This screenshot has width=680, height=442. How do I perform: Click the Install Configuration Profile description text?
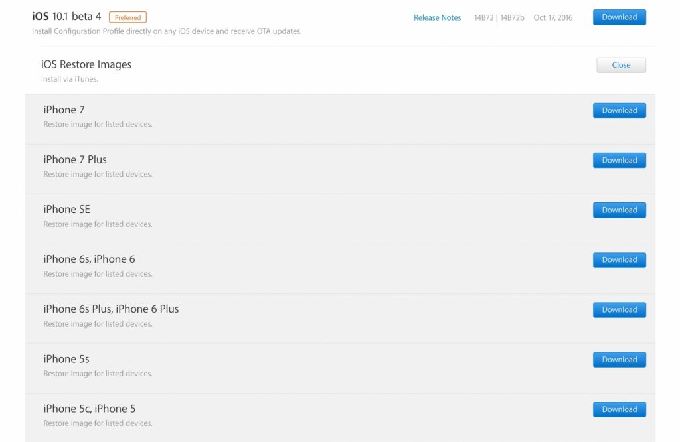click(167, 31)
